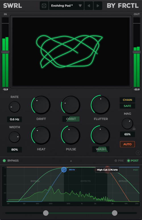Click the WASH mode selector

(x=101, y=149)
